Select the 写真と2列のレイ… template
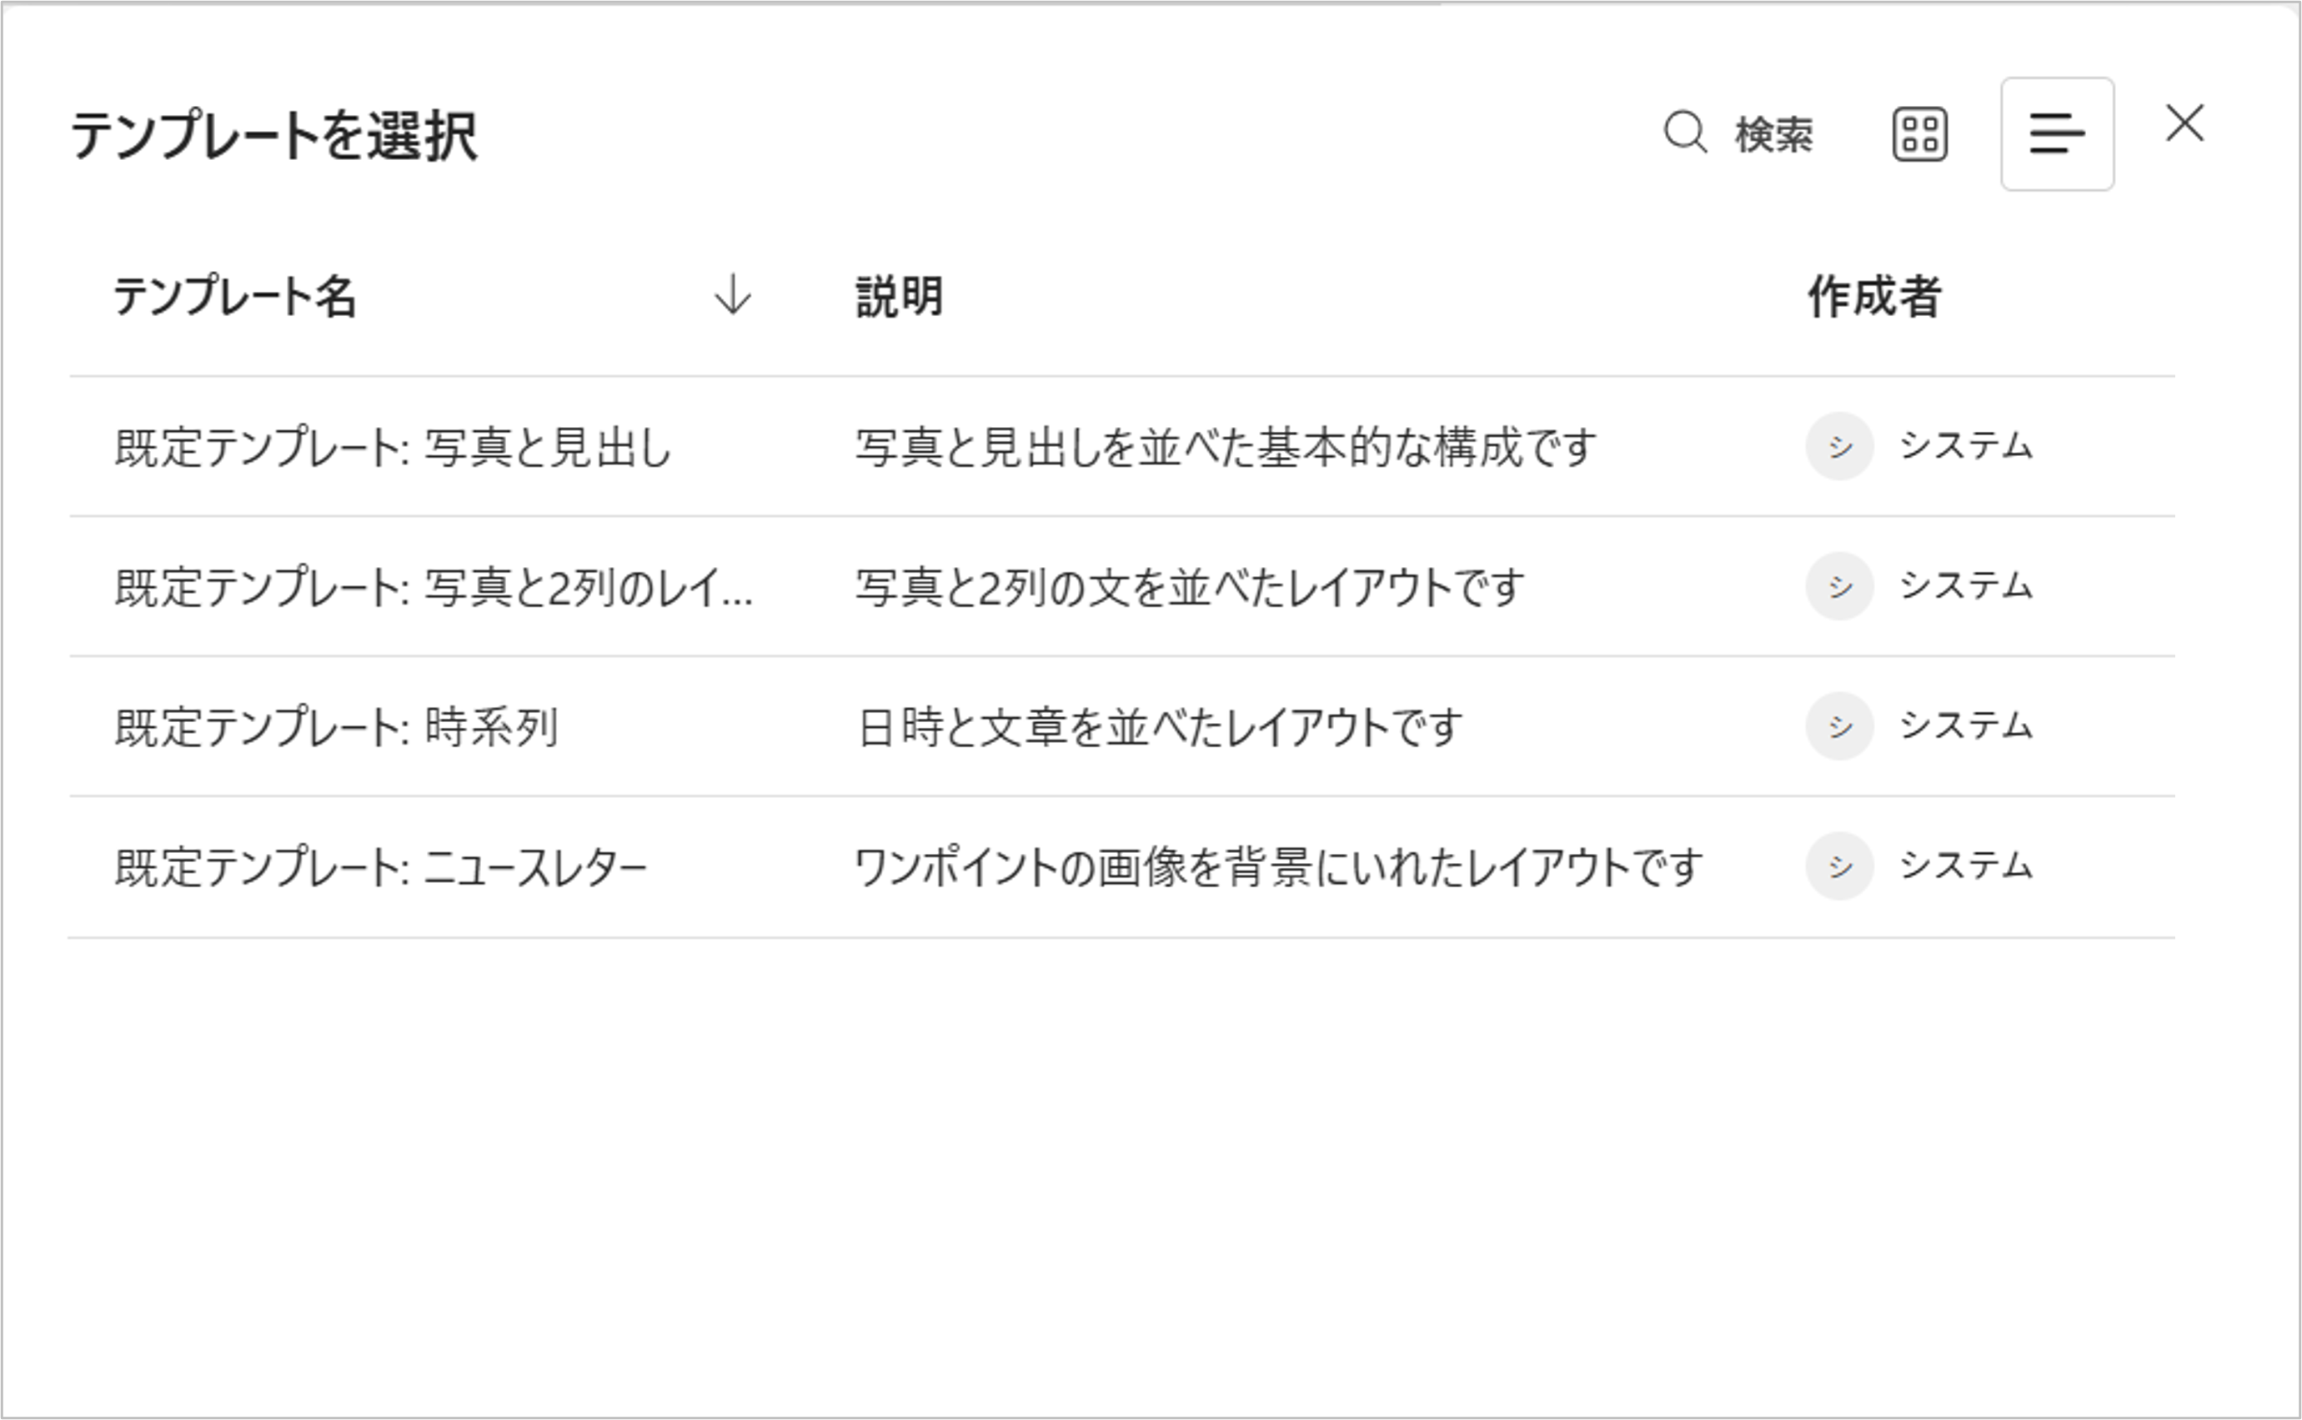Viewport: 2302px width, 1420px height. point(433,587)
